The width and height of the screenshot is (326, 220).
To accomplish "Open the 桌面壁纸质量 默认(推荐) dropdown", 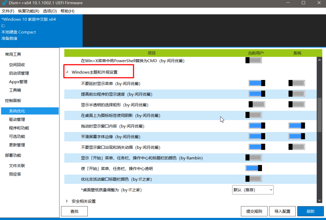I will 253,190.
